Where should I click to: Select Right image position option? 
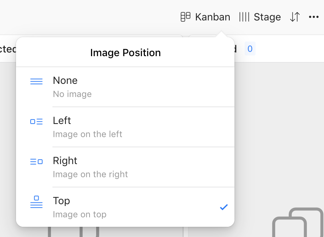point(125,167)
